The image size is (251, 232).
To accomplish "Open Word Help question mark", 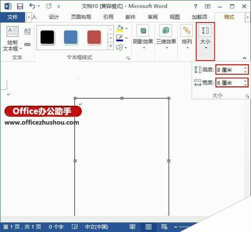I will 195,7.
